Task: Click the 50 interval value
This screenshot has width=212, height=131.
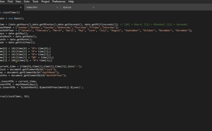Action: (25, 96)
